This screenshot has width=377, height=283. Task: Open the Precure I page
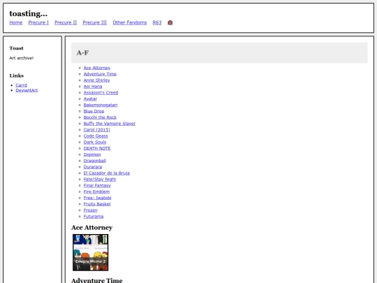point(38,22)
